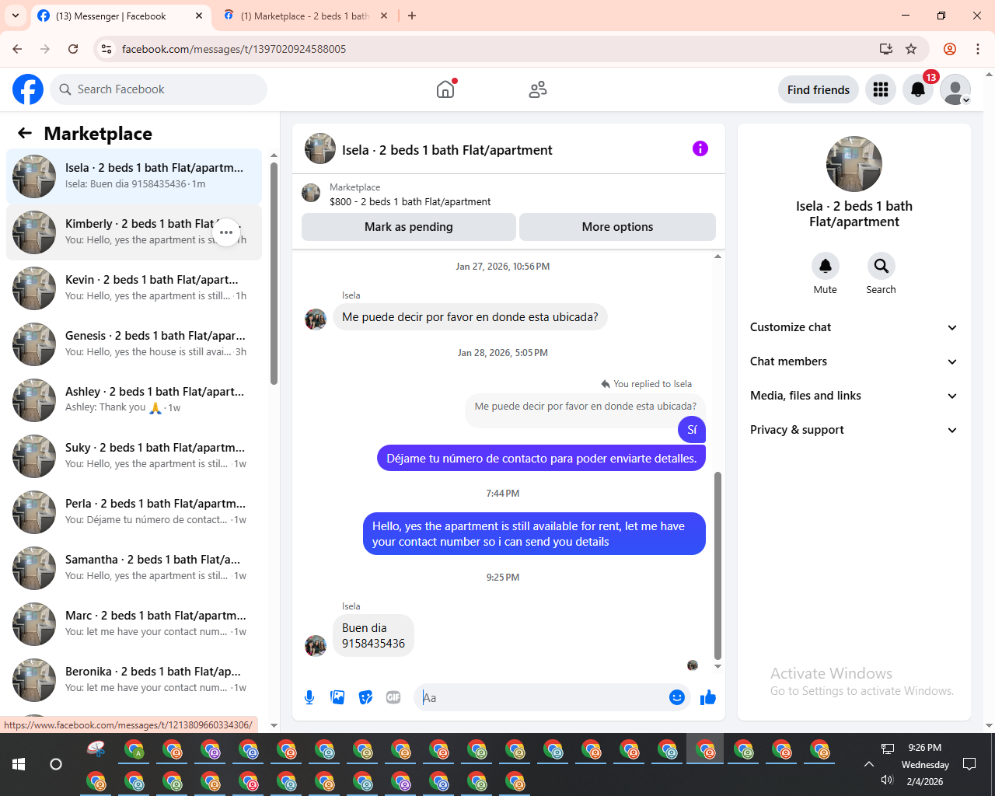This screenshot has height=796, width=995.
Task: Click browser back arrow button
Action: pyautogui.click(x=17, y=49)
